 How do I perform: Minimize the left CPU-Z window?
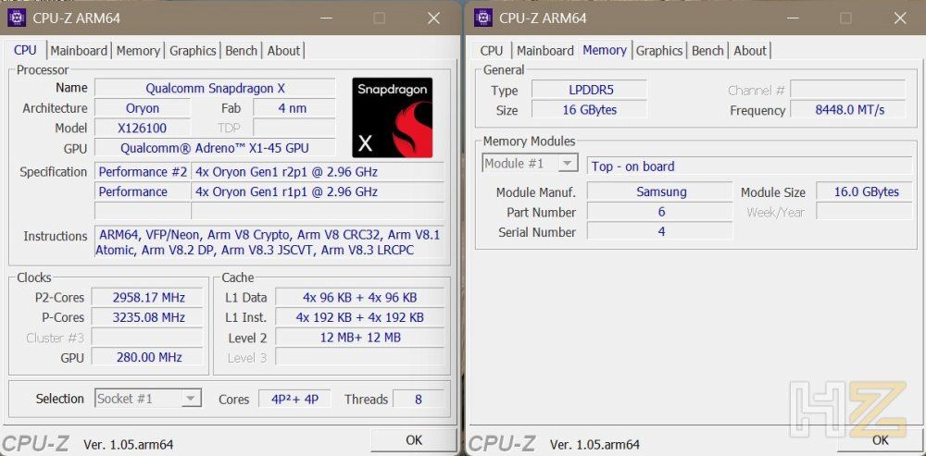327,18
